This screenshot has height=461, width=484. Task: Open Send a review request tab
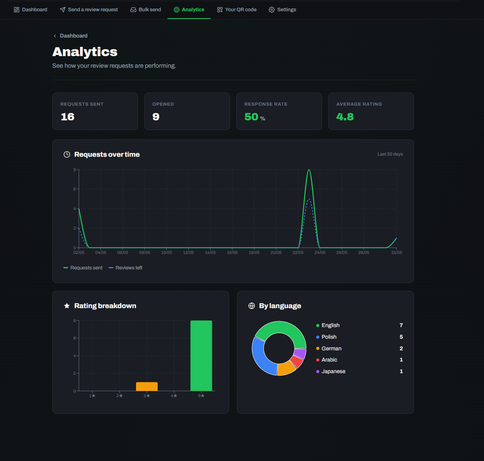point(89,10)
